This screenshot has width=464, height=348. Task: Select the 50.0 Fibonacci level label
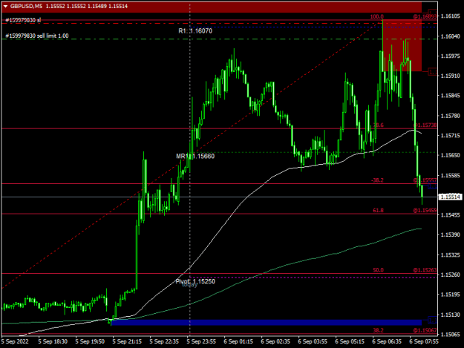point(378,270)
